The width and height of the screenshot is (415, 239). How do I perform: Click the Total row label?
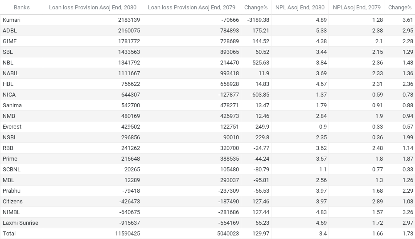pos(9,234)
